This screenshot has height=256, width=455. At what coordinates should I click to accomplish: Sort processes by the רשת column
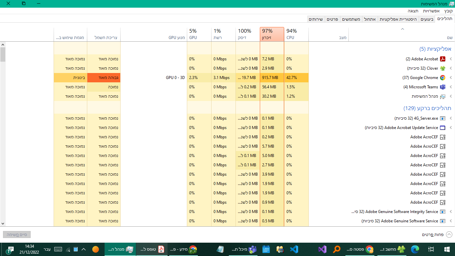click(224, 34)
